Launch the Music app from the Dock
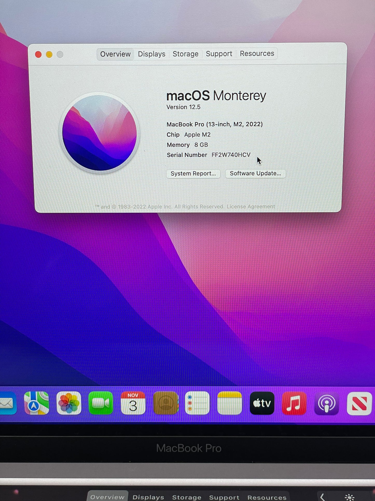The height and width of the screenshot is (501, 375). point(294,403)
